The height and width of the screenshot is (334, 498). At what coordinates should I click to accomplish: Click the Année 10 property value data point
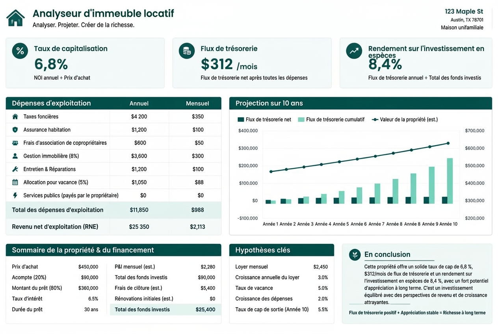tap(448, 143)
